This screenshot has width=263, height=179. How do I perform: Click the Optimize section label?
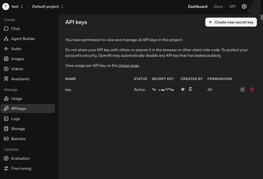coord(11,150)
